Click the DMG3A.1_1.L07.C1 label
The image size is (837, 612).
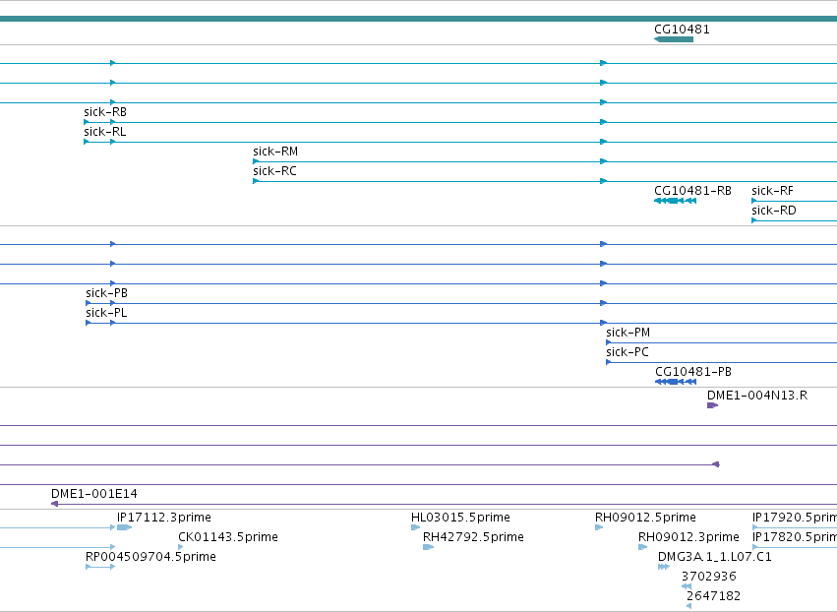pos(715,557)
